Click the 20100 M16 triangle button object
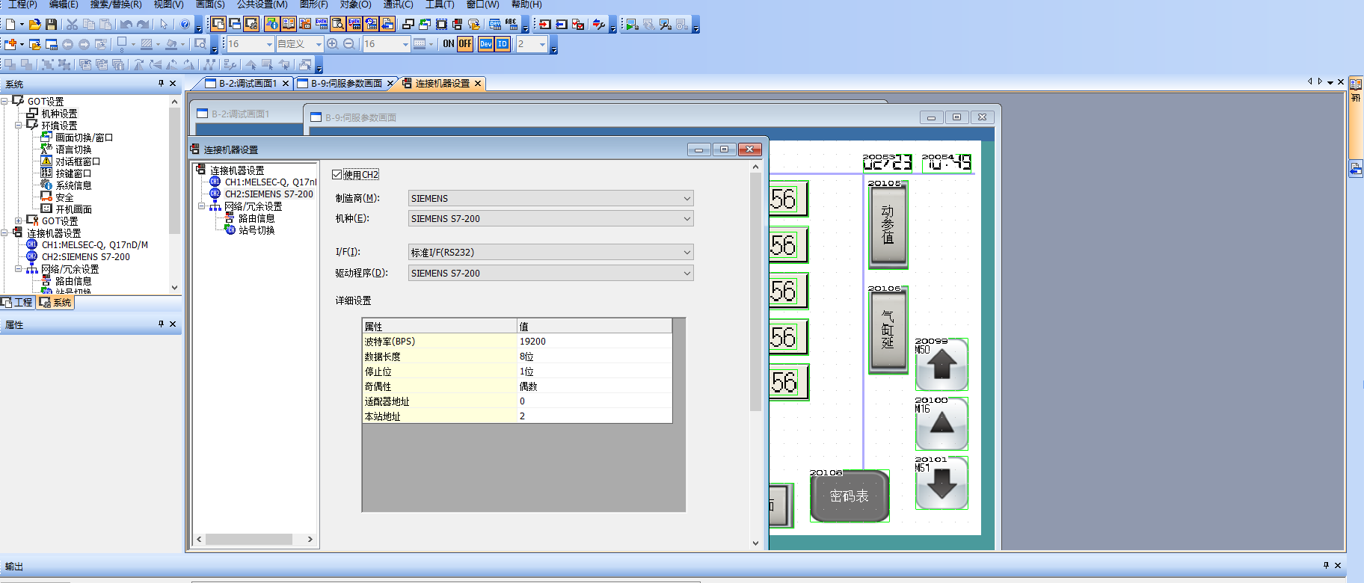Screen dimensions: 1364x583 pyautogui.click(x=941, y=424)
